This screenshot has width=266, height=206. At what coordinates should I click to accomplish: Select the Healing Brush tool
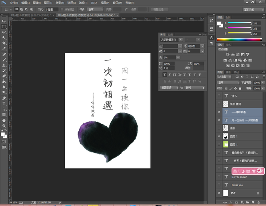point(4,54)
